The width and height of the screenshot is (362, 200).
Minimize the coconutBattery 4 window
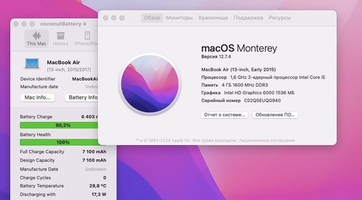click(24, 24)
